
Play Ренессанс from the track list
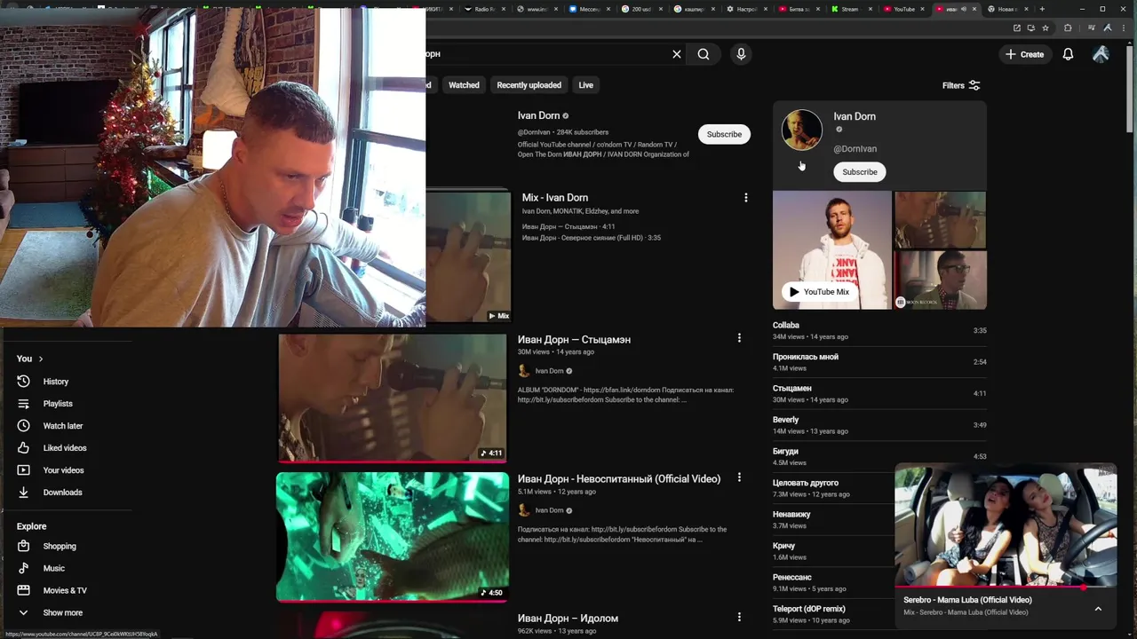832,582
